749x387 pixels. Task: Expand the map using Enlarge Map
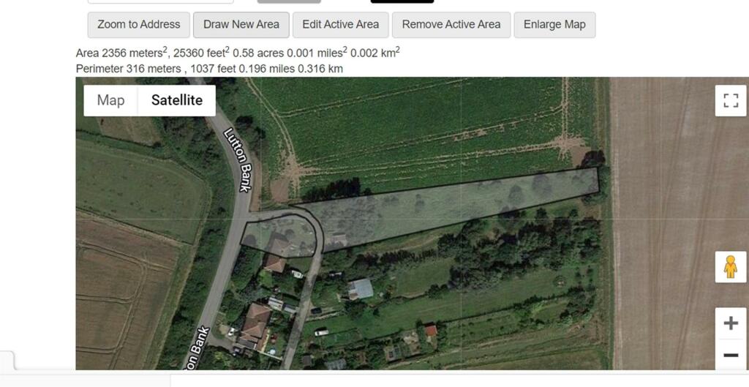coord(554,24)
